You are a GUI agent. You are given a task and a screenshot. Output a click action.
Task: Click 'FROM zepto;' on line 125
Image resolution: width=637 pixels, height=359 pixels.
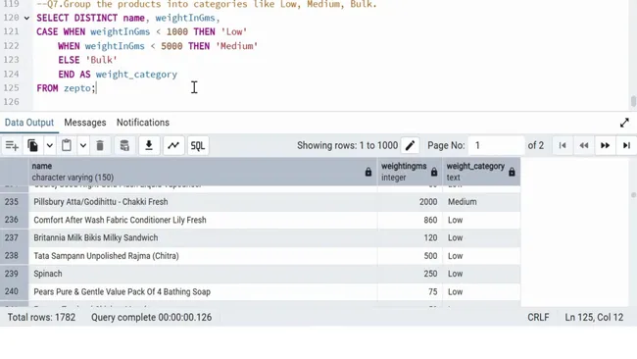point(67,88)
